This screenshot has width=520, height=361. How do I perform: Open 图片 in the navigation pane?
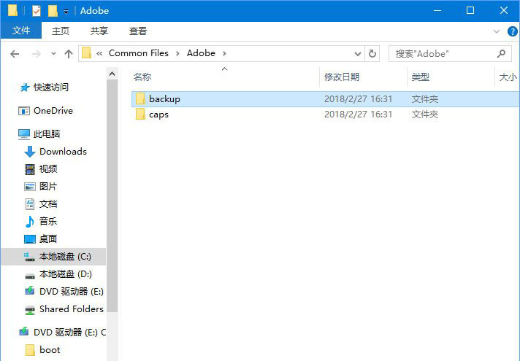click(x=48, y=187)
